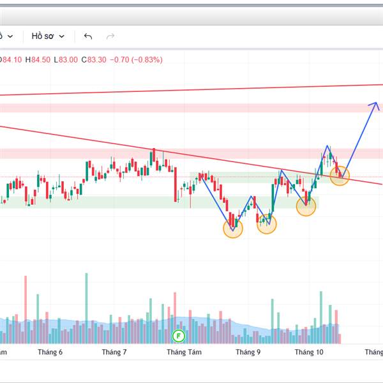The image size is (383, 383).
Task: Click the L83.00 low price value
Action: point(66,60)
